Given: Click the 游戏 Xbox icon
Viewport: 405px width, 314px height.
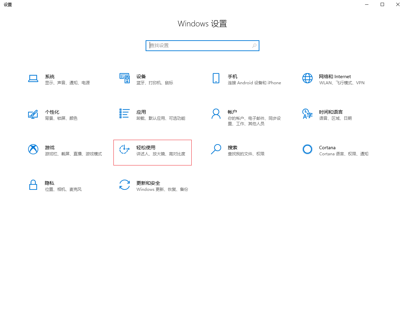Looking at the screenshot, I should point(33,149).
